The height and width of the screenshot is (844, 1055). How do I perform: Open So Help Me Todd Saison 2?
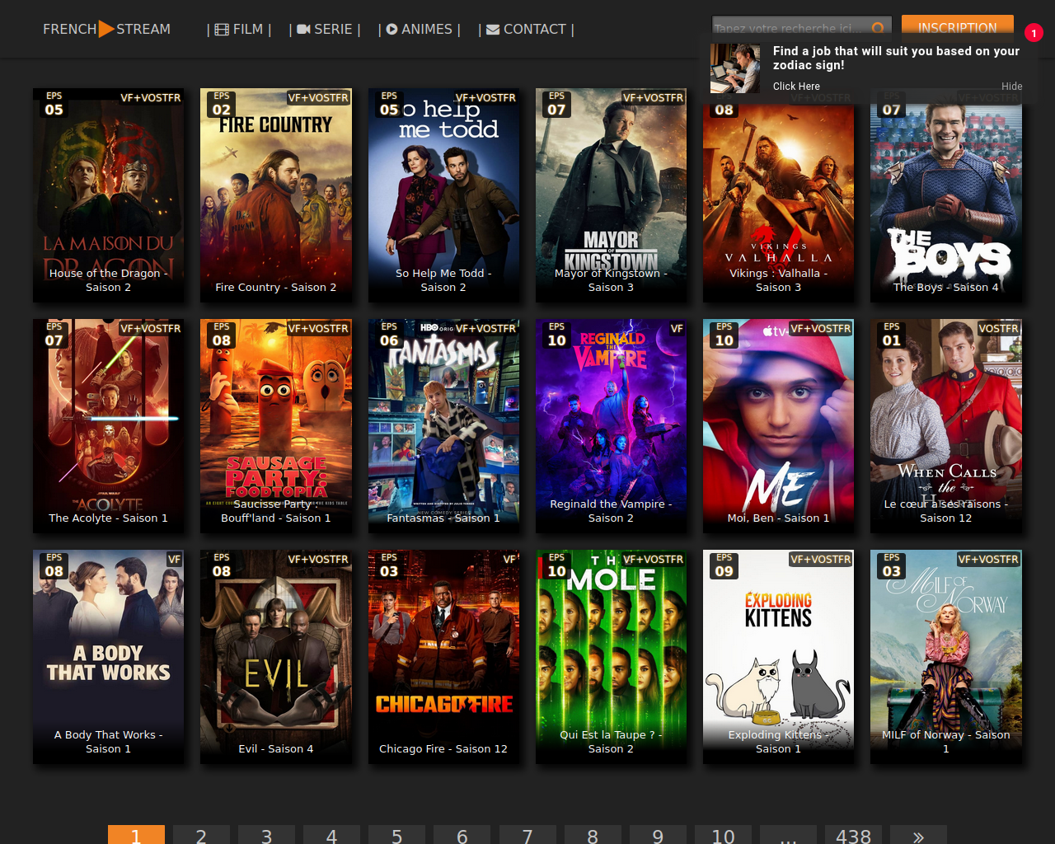(443, 195)
